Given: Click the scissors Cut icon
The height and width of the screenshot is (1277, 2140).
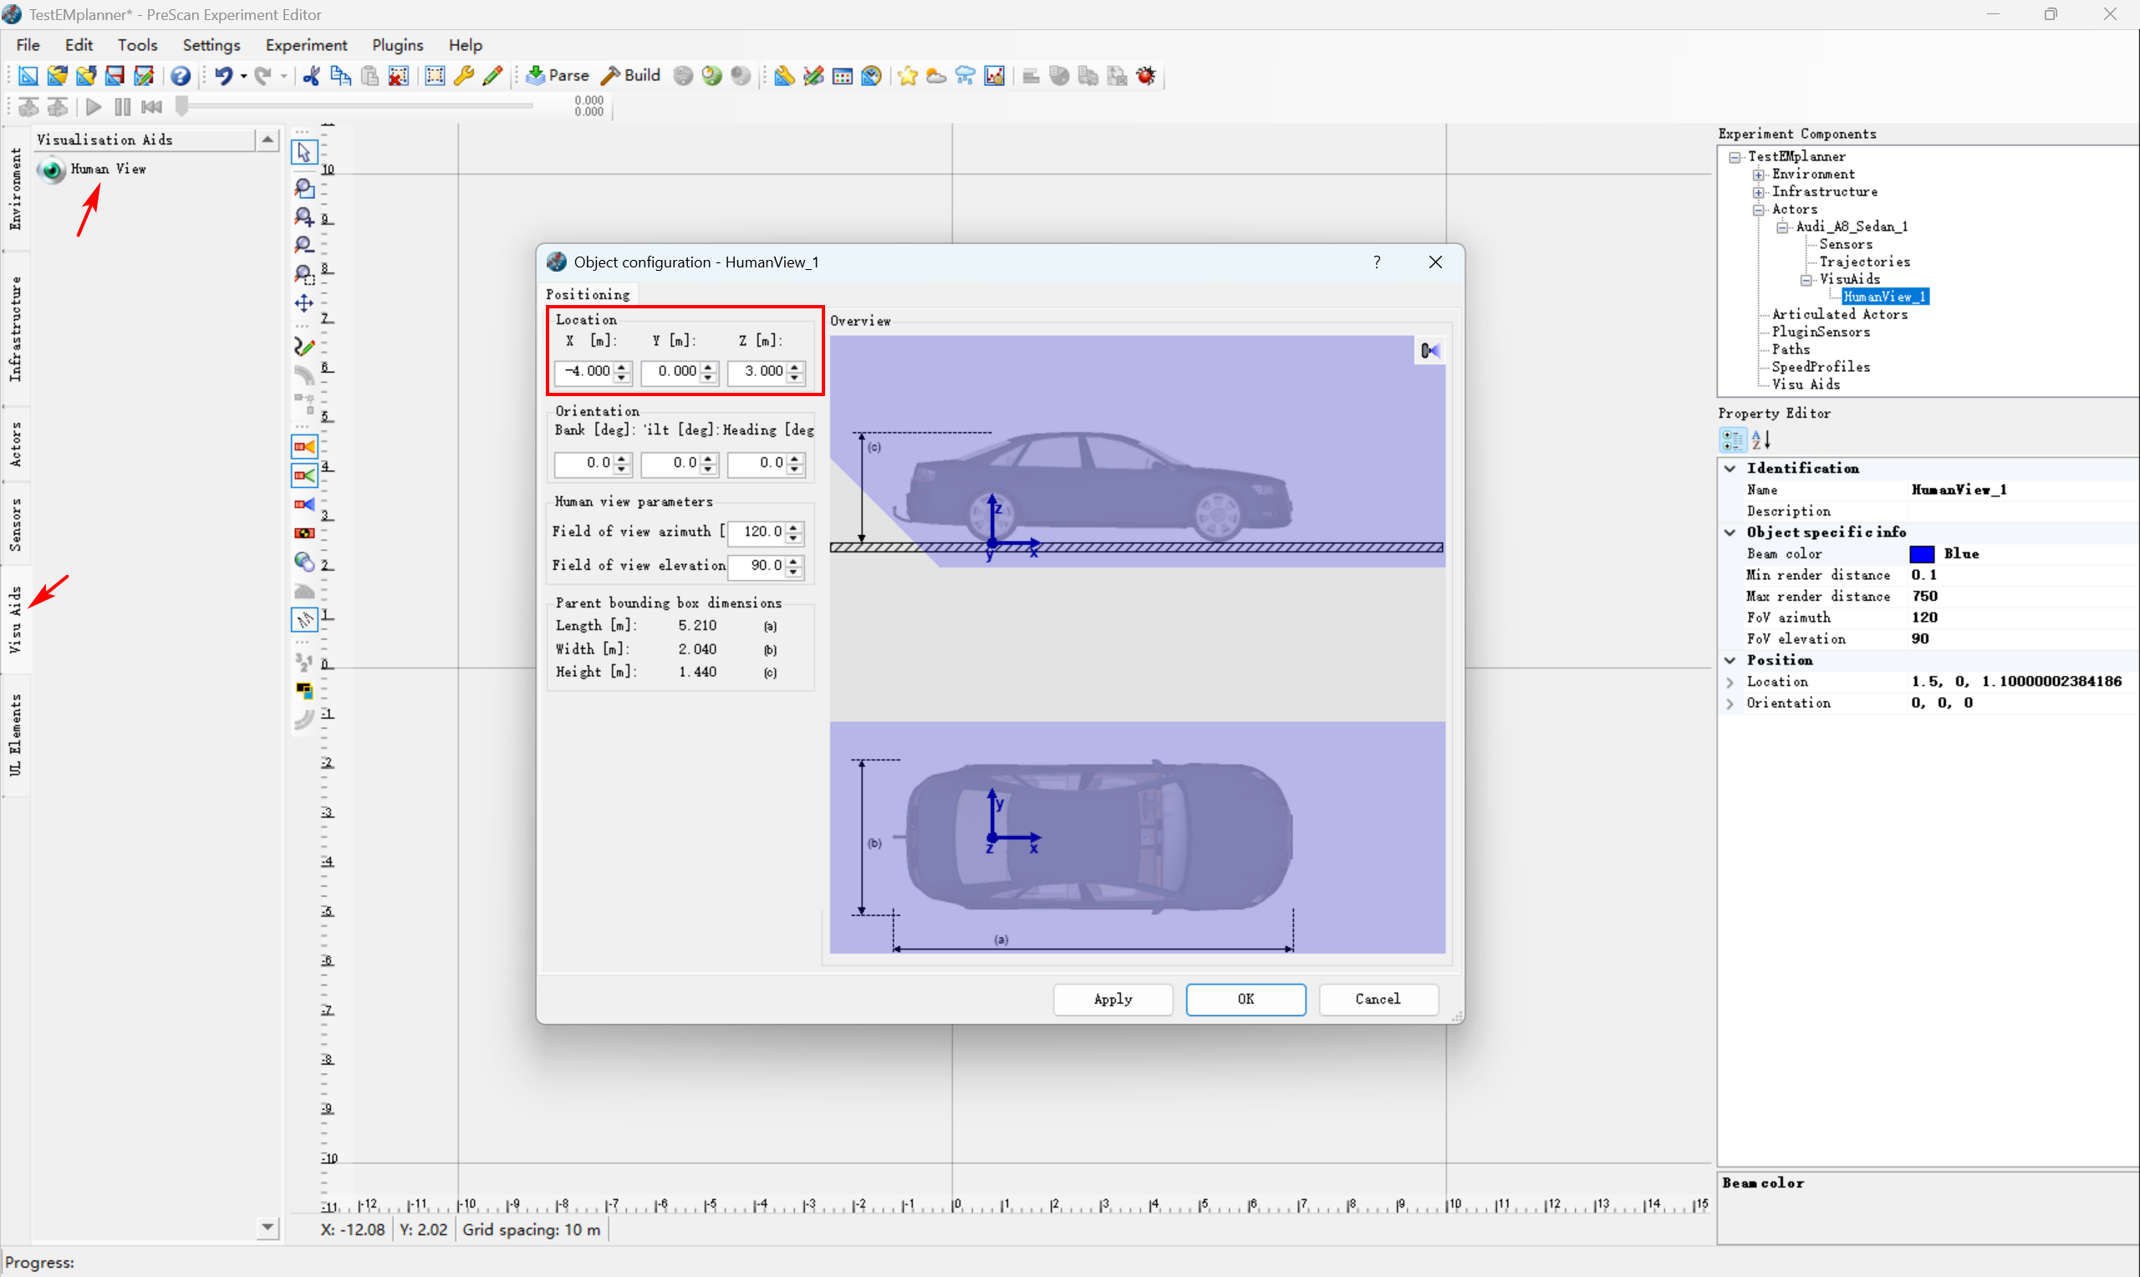Looking at the screenshot, I should (312, 76).
